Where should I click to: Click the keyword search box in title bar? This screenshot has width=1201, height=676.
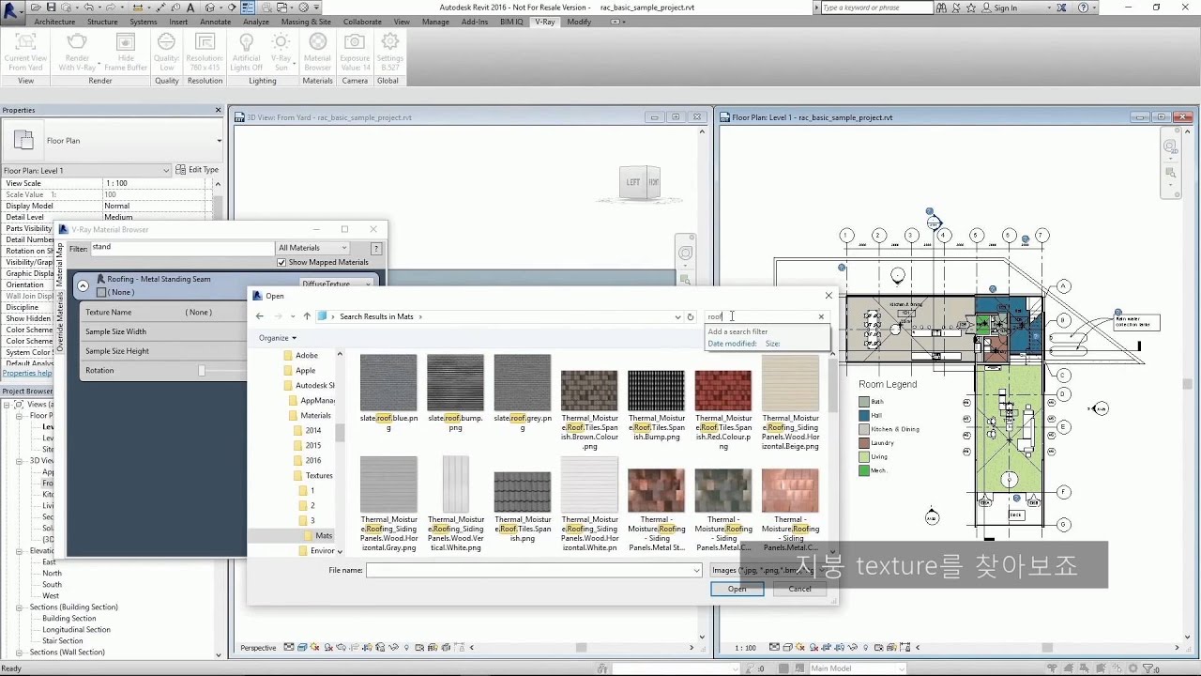coord(876,8)
